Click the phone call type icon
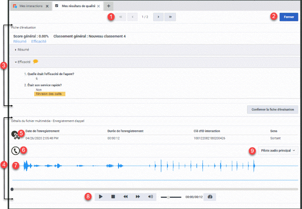This screenshot has width=302, height=209. [15, 151]
